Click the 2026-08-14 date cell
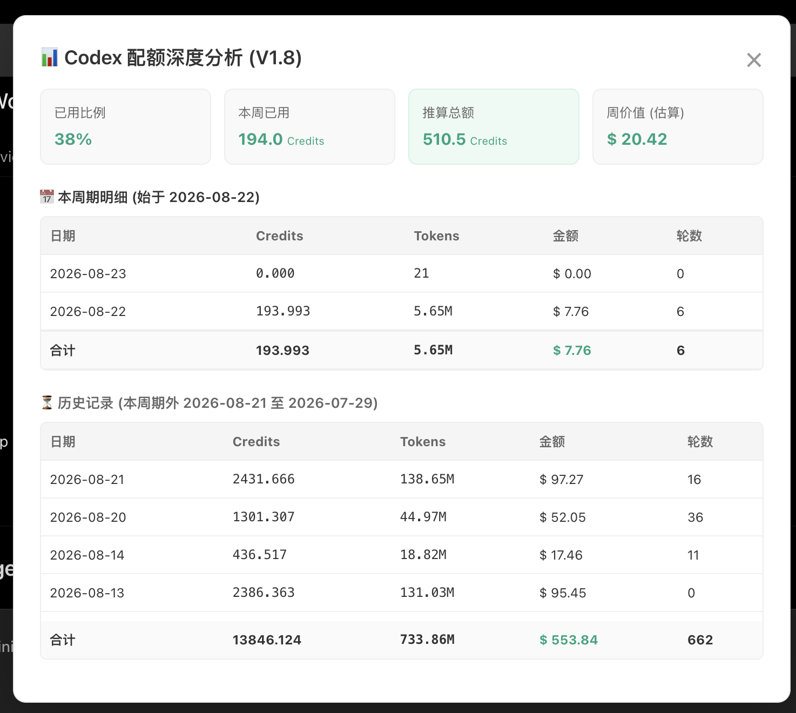Viewport: 796px width, 713px height. (x=87, y=555)
